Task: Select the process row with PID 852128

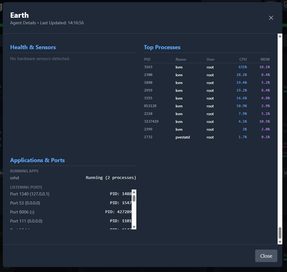Action: pos(207,106)
